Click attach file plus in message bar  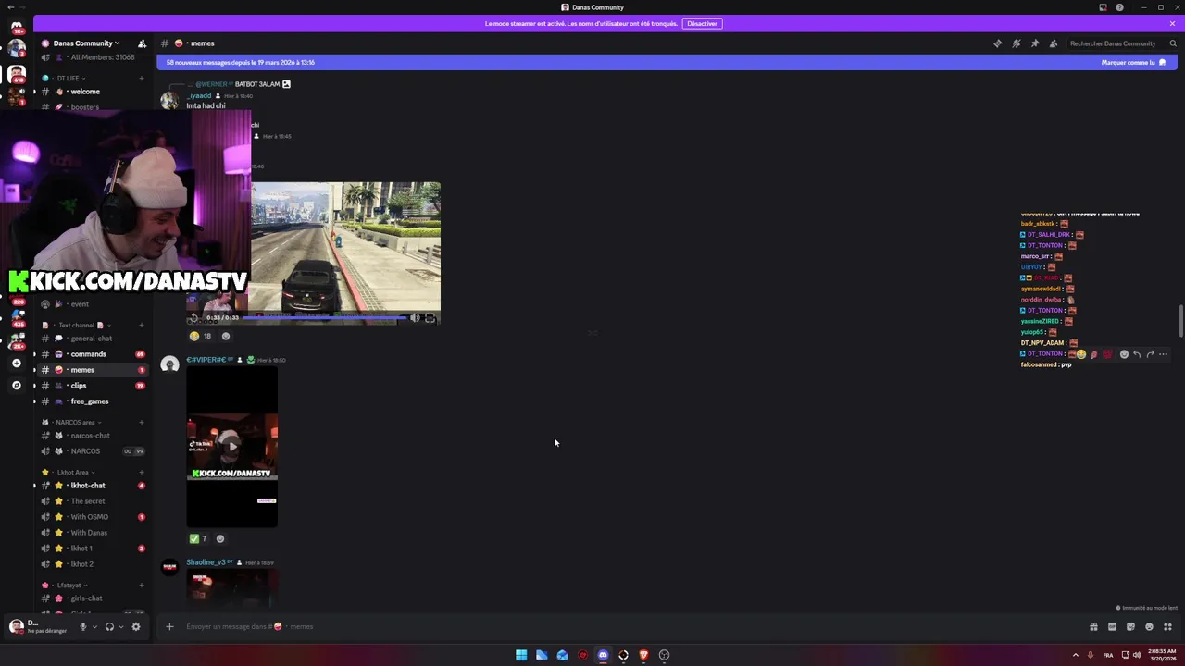(x=169, y=626)
